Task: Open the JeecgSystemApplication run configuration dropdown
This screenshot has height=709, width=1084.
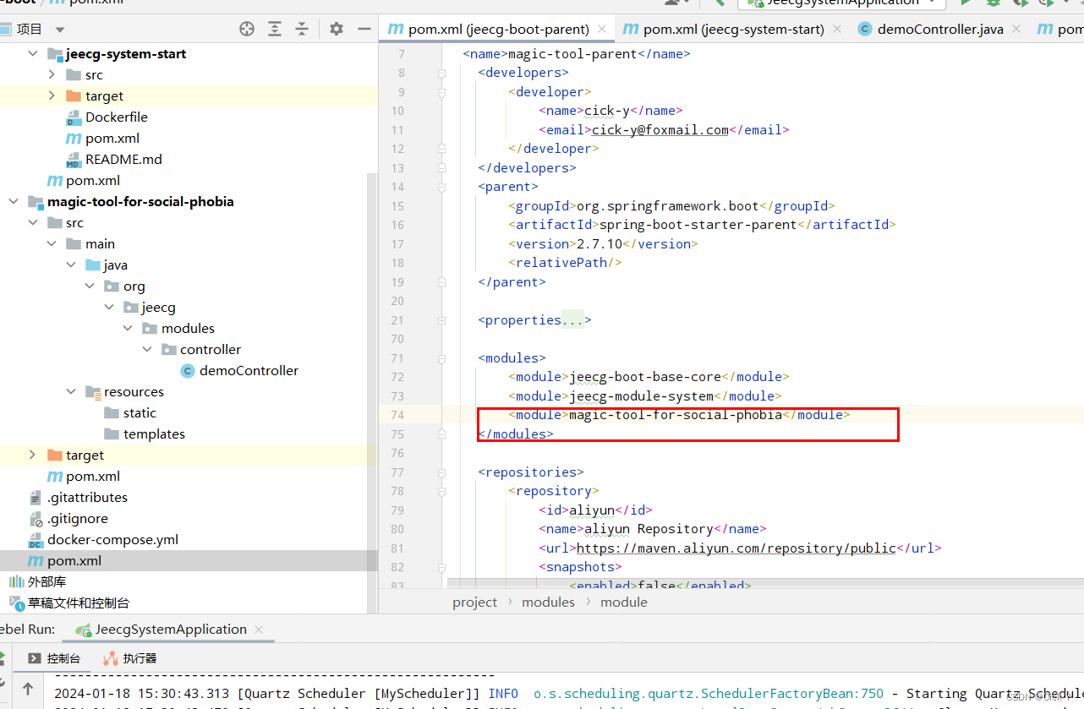Action: click(842, 3)
